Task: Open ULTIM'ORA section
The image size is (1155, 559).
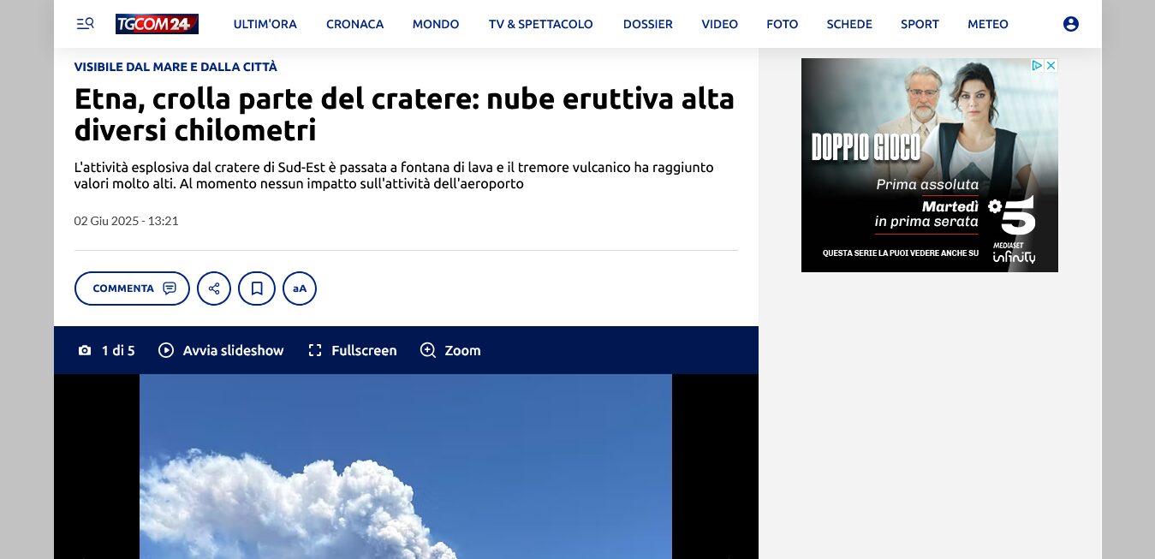Action: coord(265,24)
